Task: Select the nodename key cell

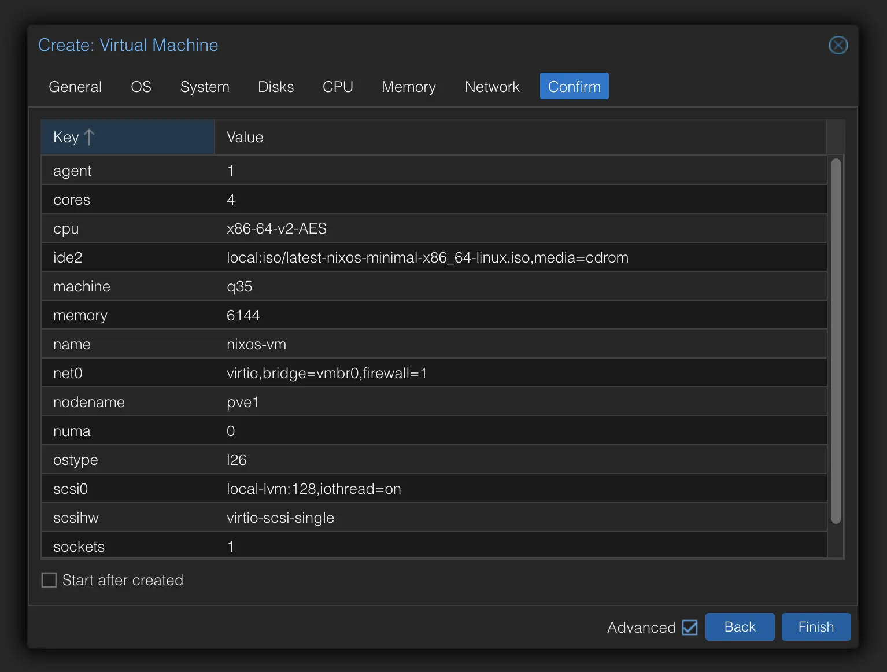Action: tap(128, 402)
